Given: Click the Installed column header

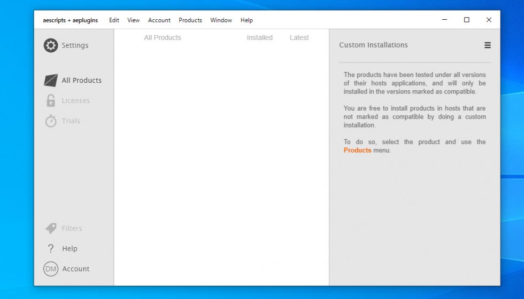Looking at the screenshot, I should point(259,38).
